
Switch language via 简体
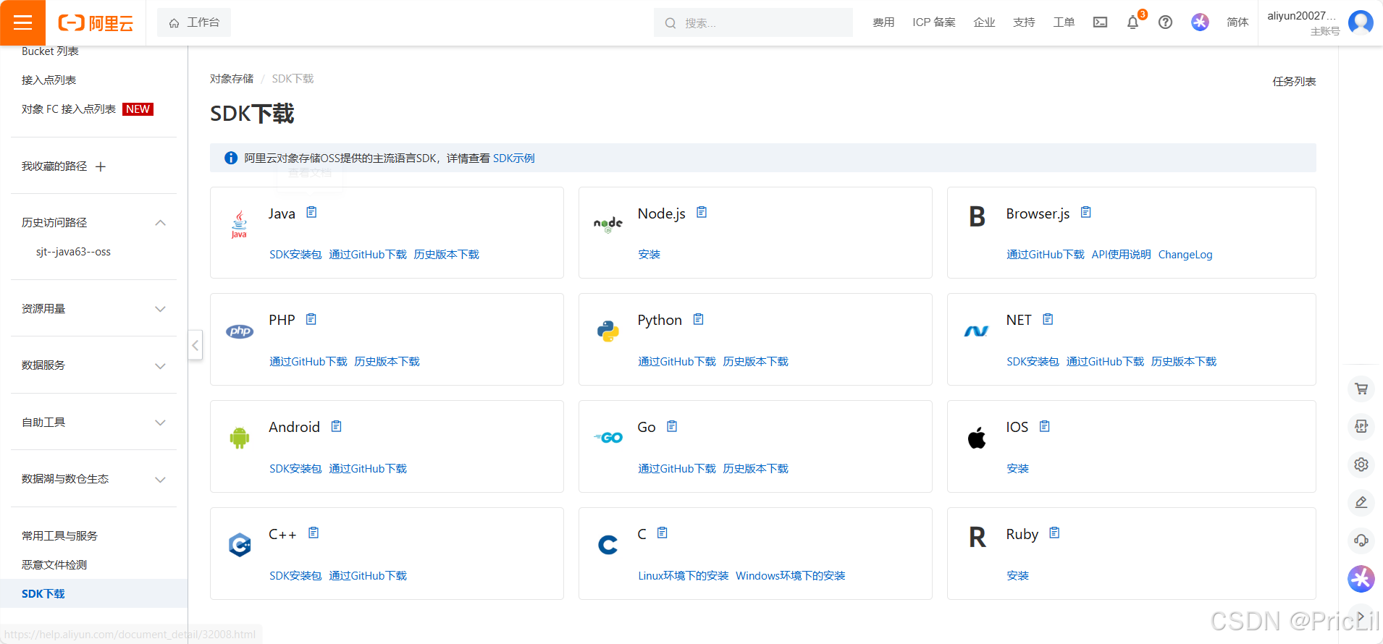[1237, 22]
